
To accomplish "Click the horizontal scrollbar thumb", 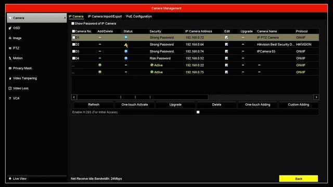I will 143,97.
